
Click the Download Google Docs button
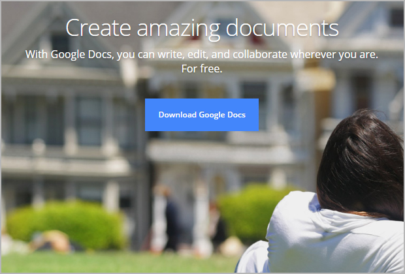pos(202,115)
